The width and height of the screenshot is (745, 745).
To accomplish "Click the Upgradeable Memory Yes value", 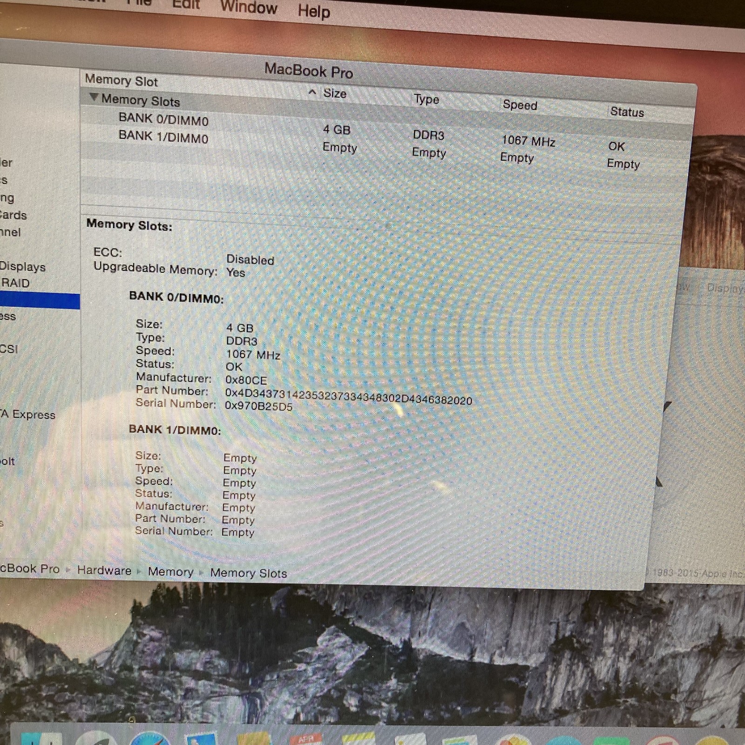I will 236,272.
